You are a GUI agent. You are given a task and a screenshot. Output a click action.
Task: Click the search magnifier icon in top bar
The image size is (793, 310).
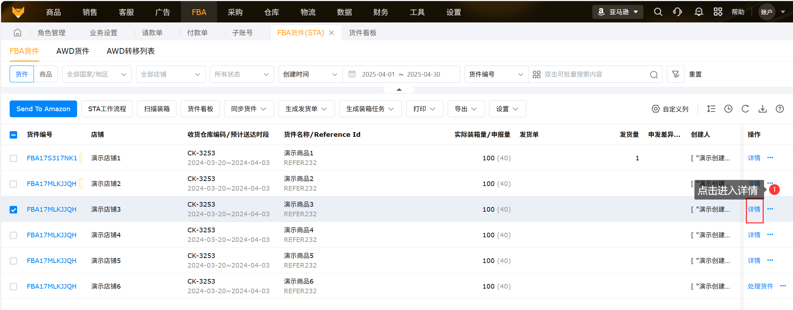658,12
